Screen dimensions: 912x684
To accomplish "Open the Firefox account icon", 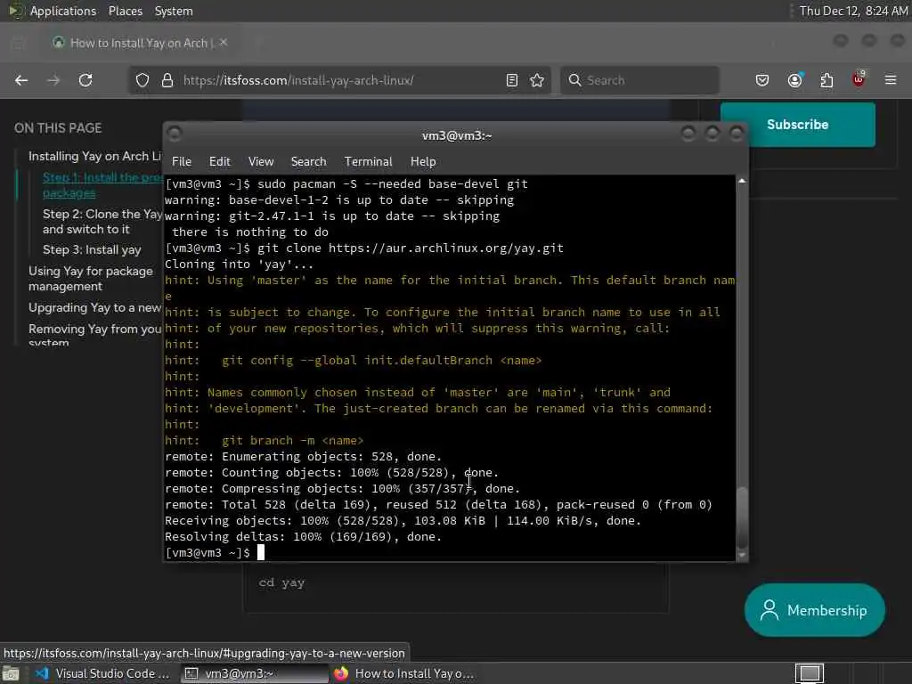I will (x=795, y=80).
